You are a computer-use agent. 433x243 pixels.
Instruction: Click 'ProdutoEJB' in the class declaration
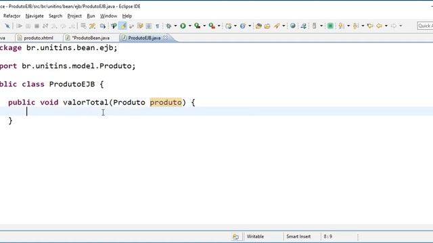click(x=72, y=84)
